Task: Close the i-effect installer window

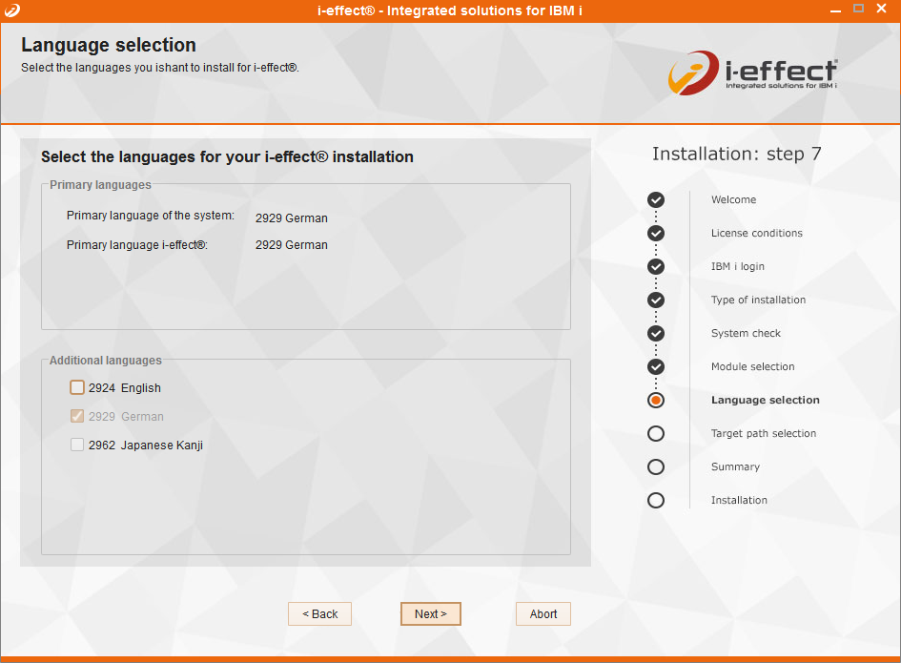Action: [883, 9]
